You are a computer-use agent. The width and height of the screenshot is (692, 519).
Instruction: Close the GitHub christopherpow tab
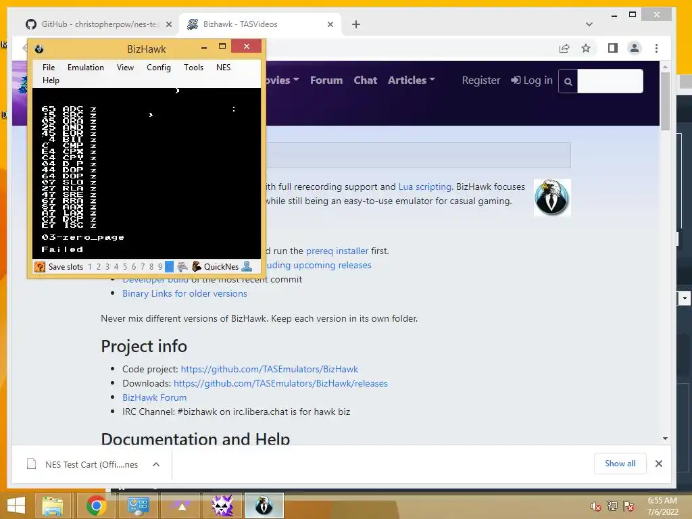(x=168, y=25)
